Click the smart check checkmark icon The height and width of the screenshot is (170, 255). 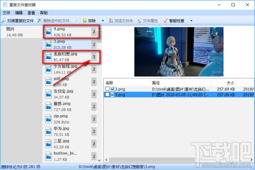pos(165,20)
